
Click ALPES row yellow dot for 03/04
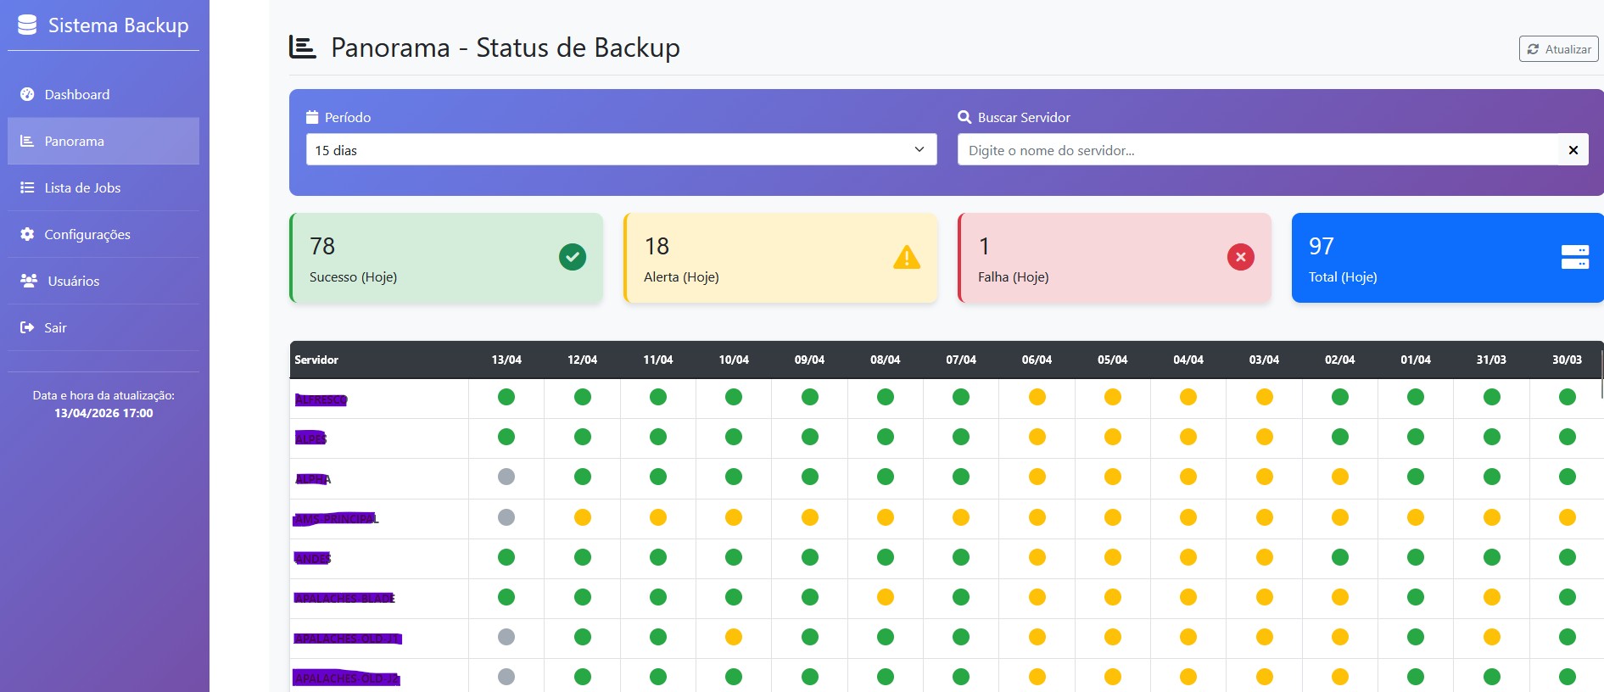(x=1265, y=437)
